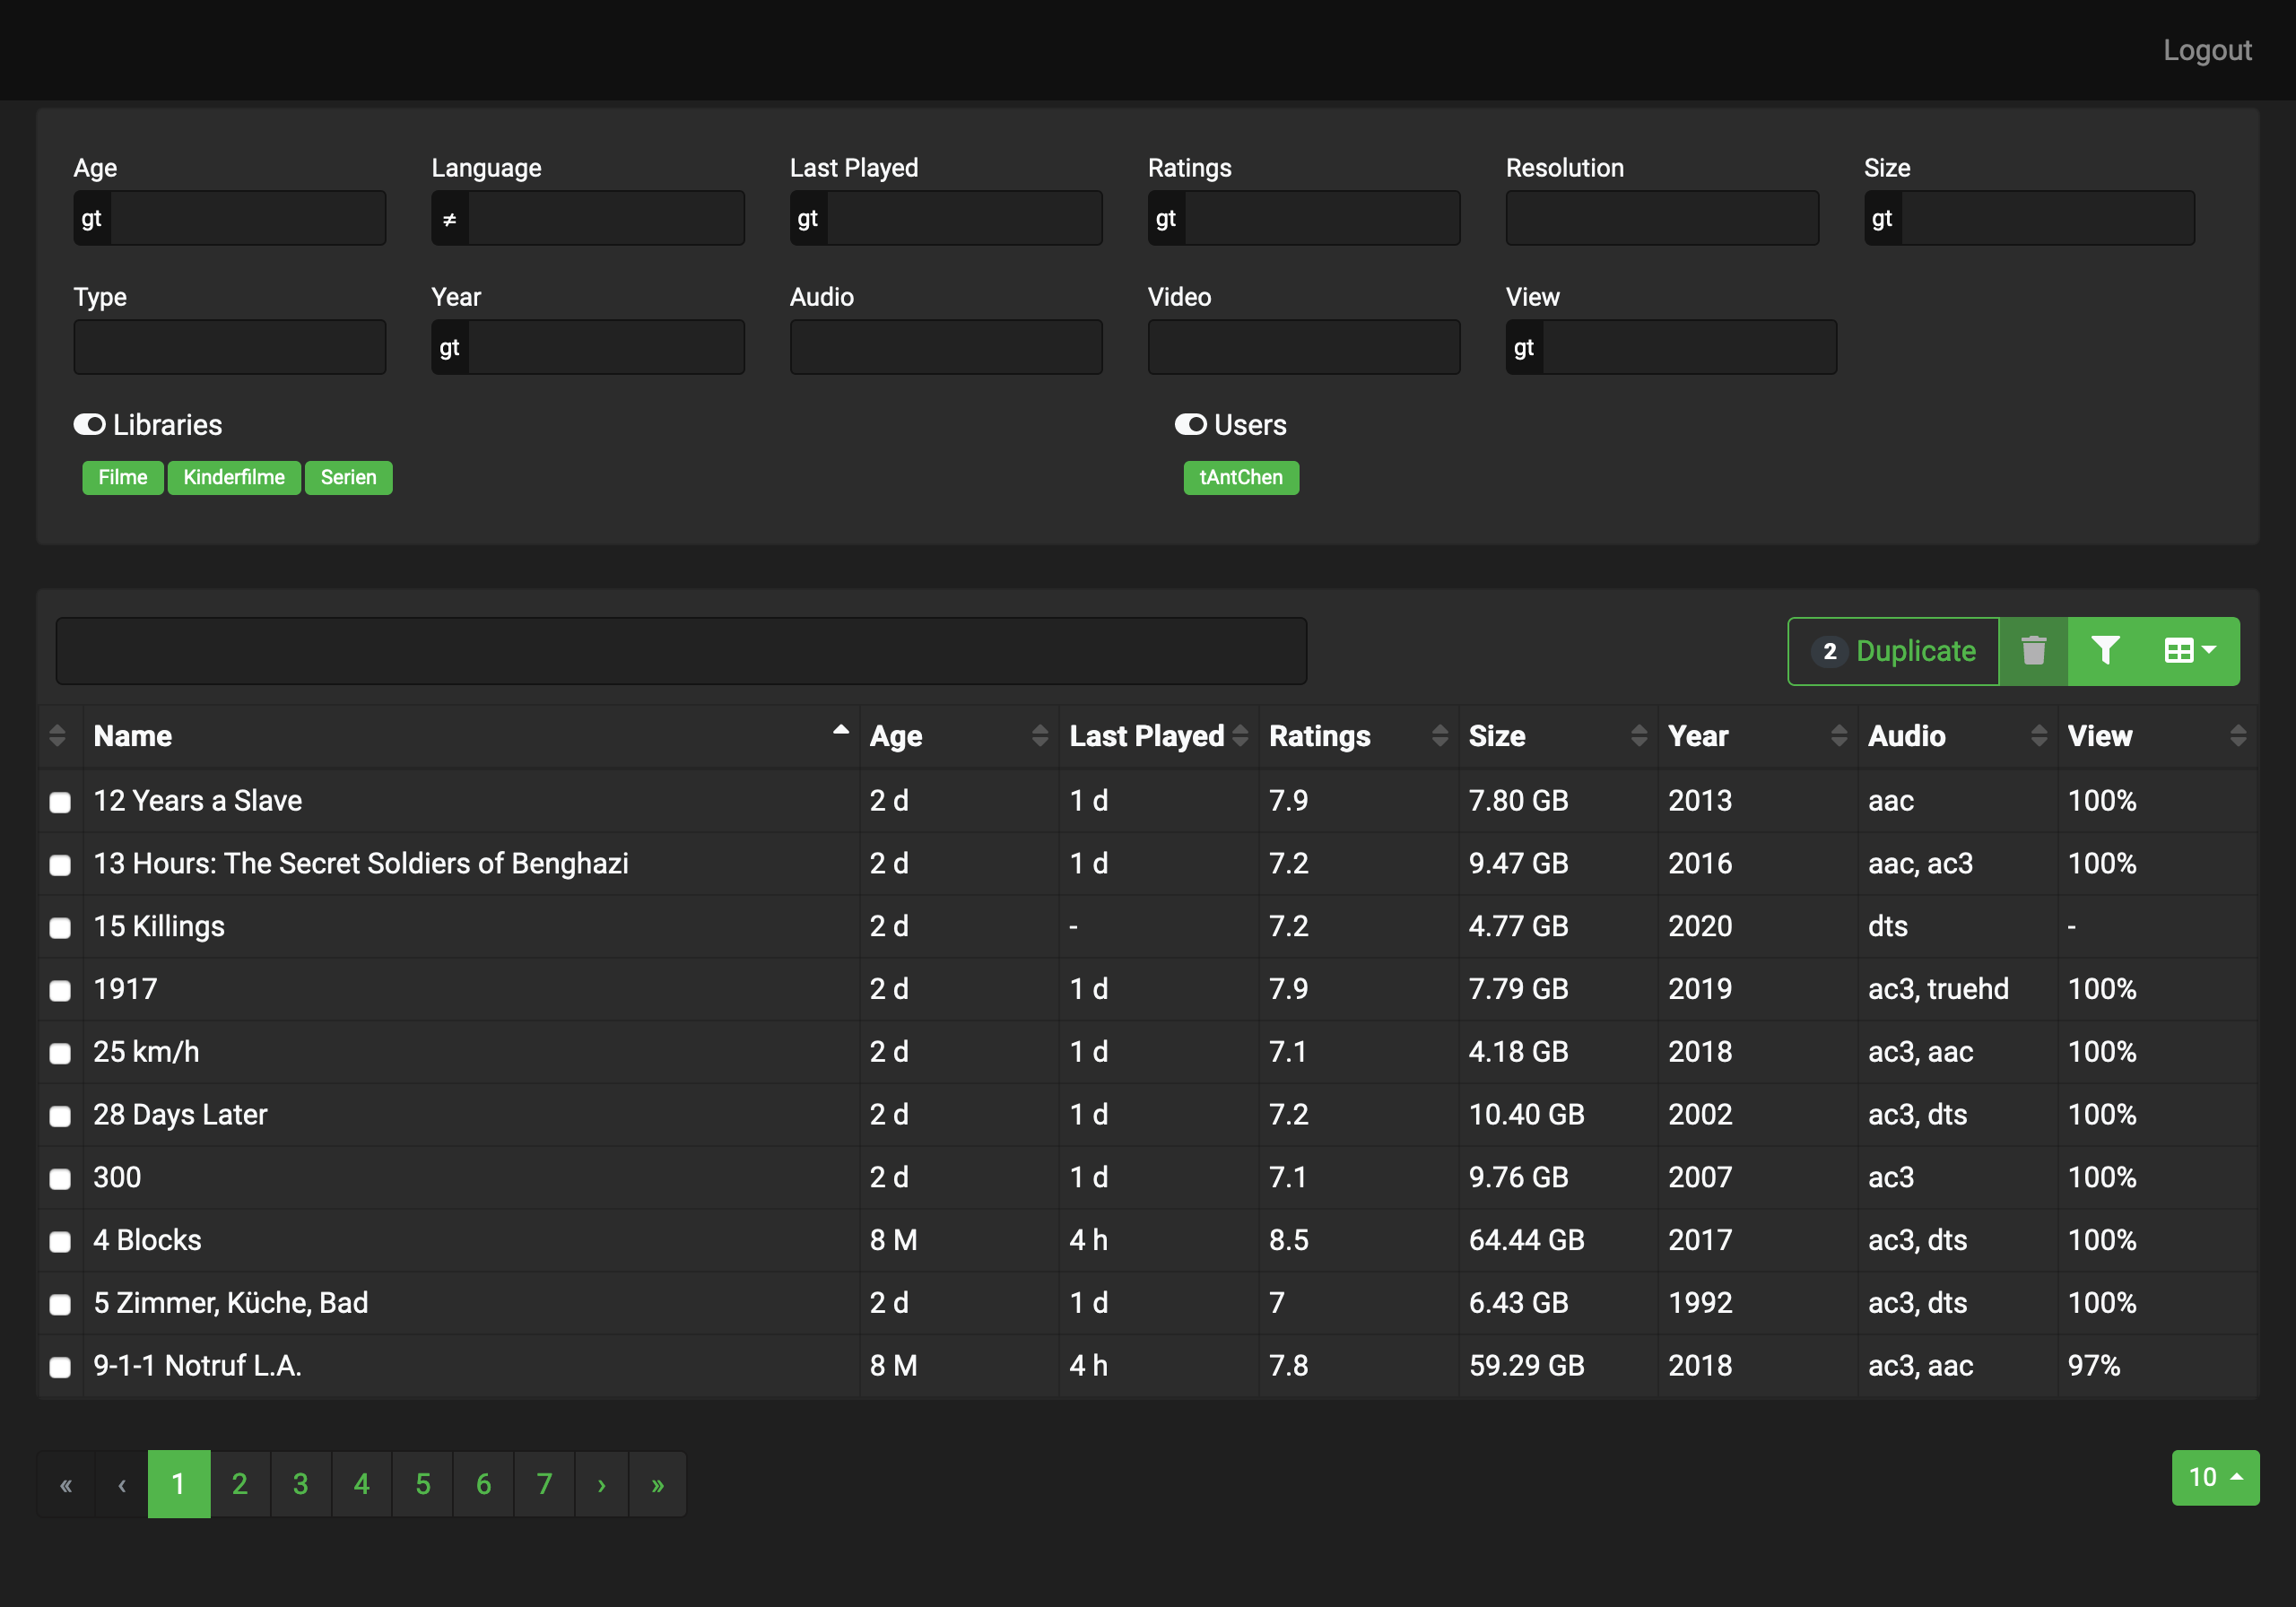Sort table by Size column
This screenshot has width=2296, height=1607.
1638,736
